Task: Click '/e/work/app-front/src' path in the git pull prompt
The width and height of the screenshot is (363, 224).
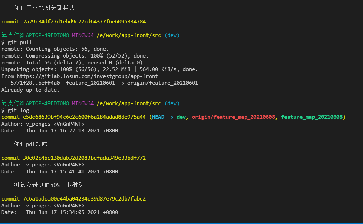Action: tap(129, 35)
